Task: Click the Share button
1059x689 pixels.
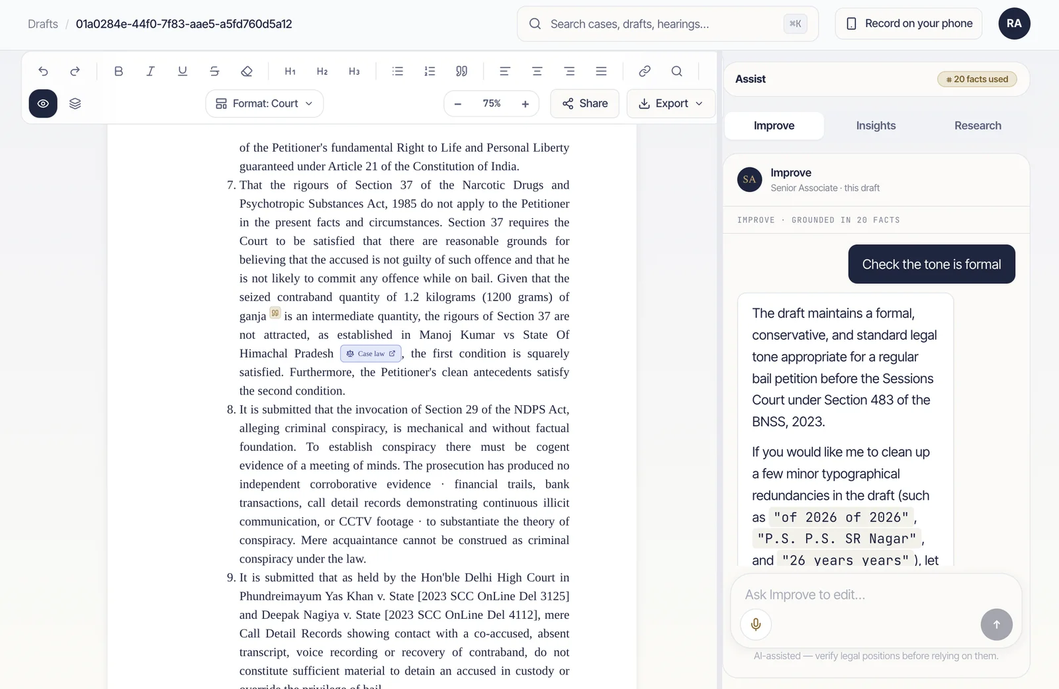Action: [x=585, y=104]
